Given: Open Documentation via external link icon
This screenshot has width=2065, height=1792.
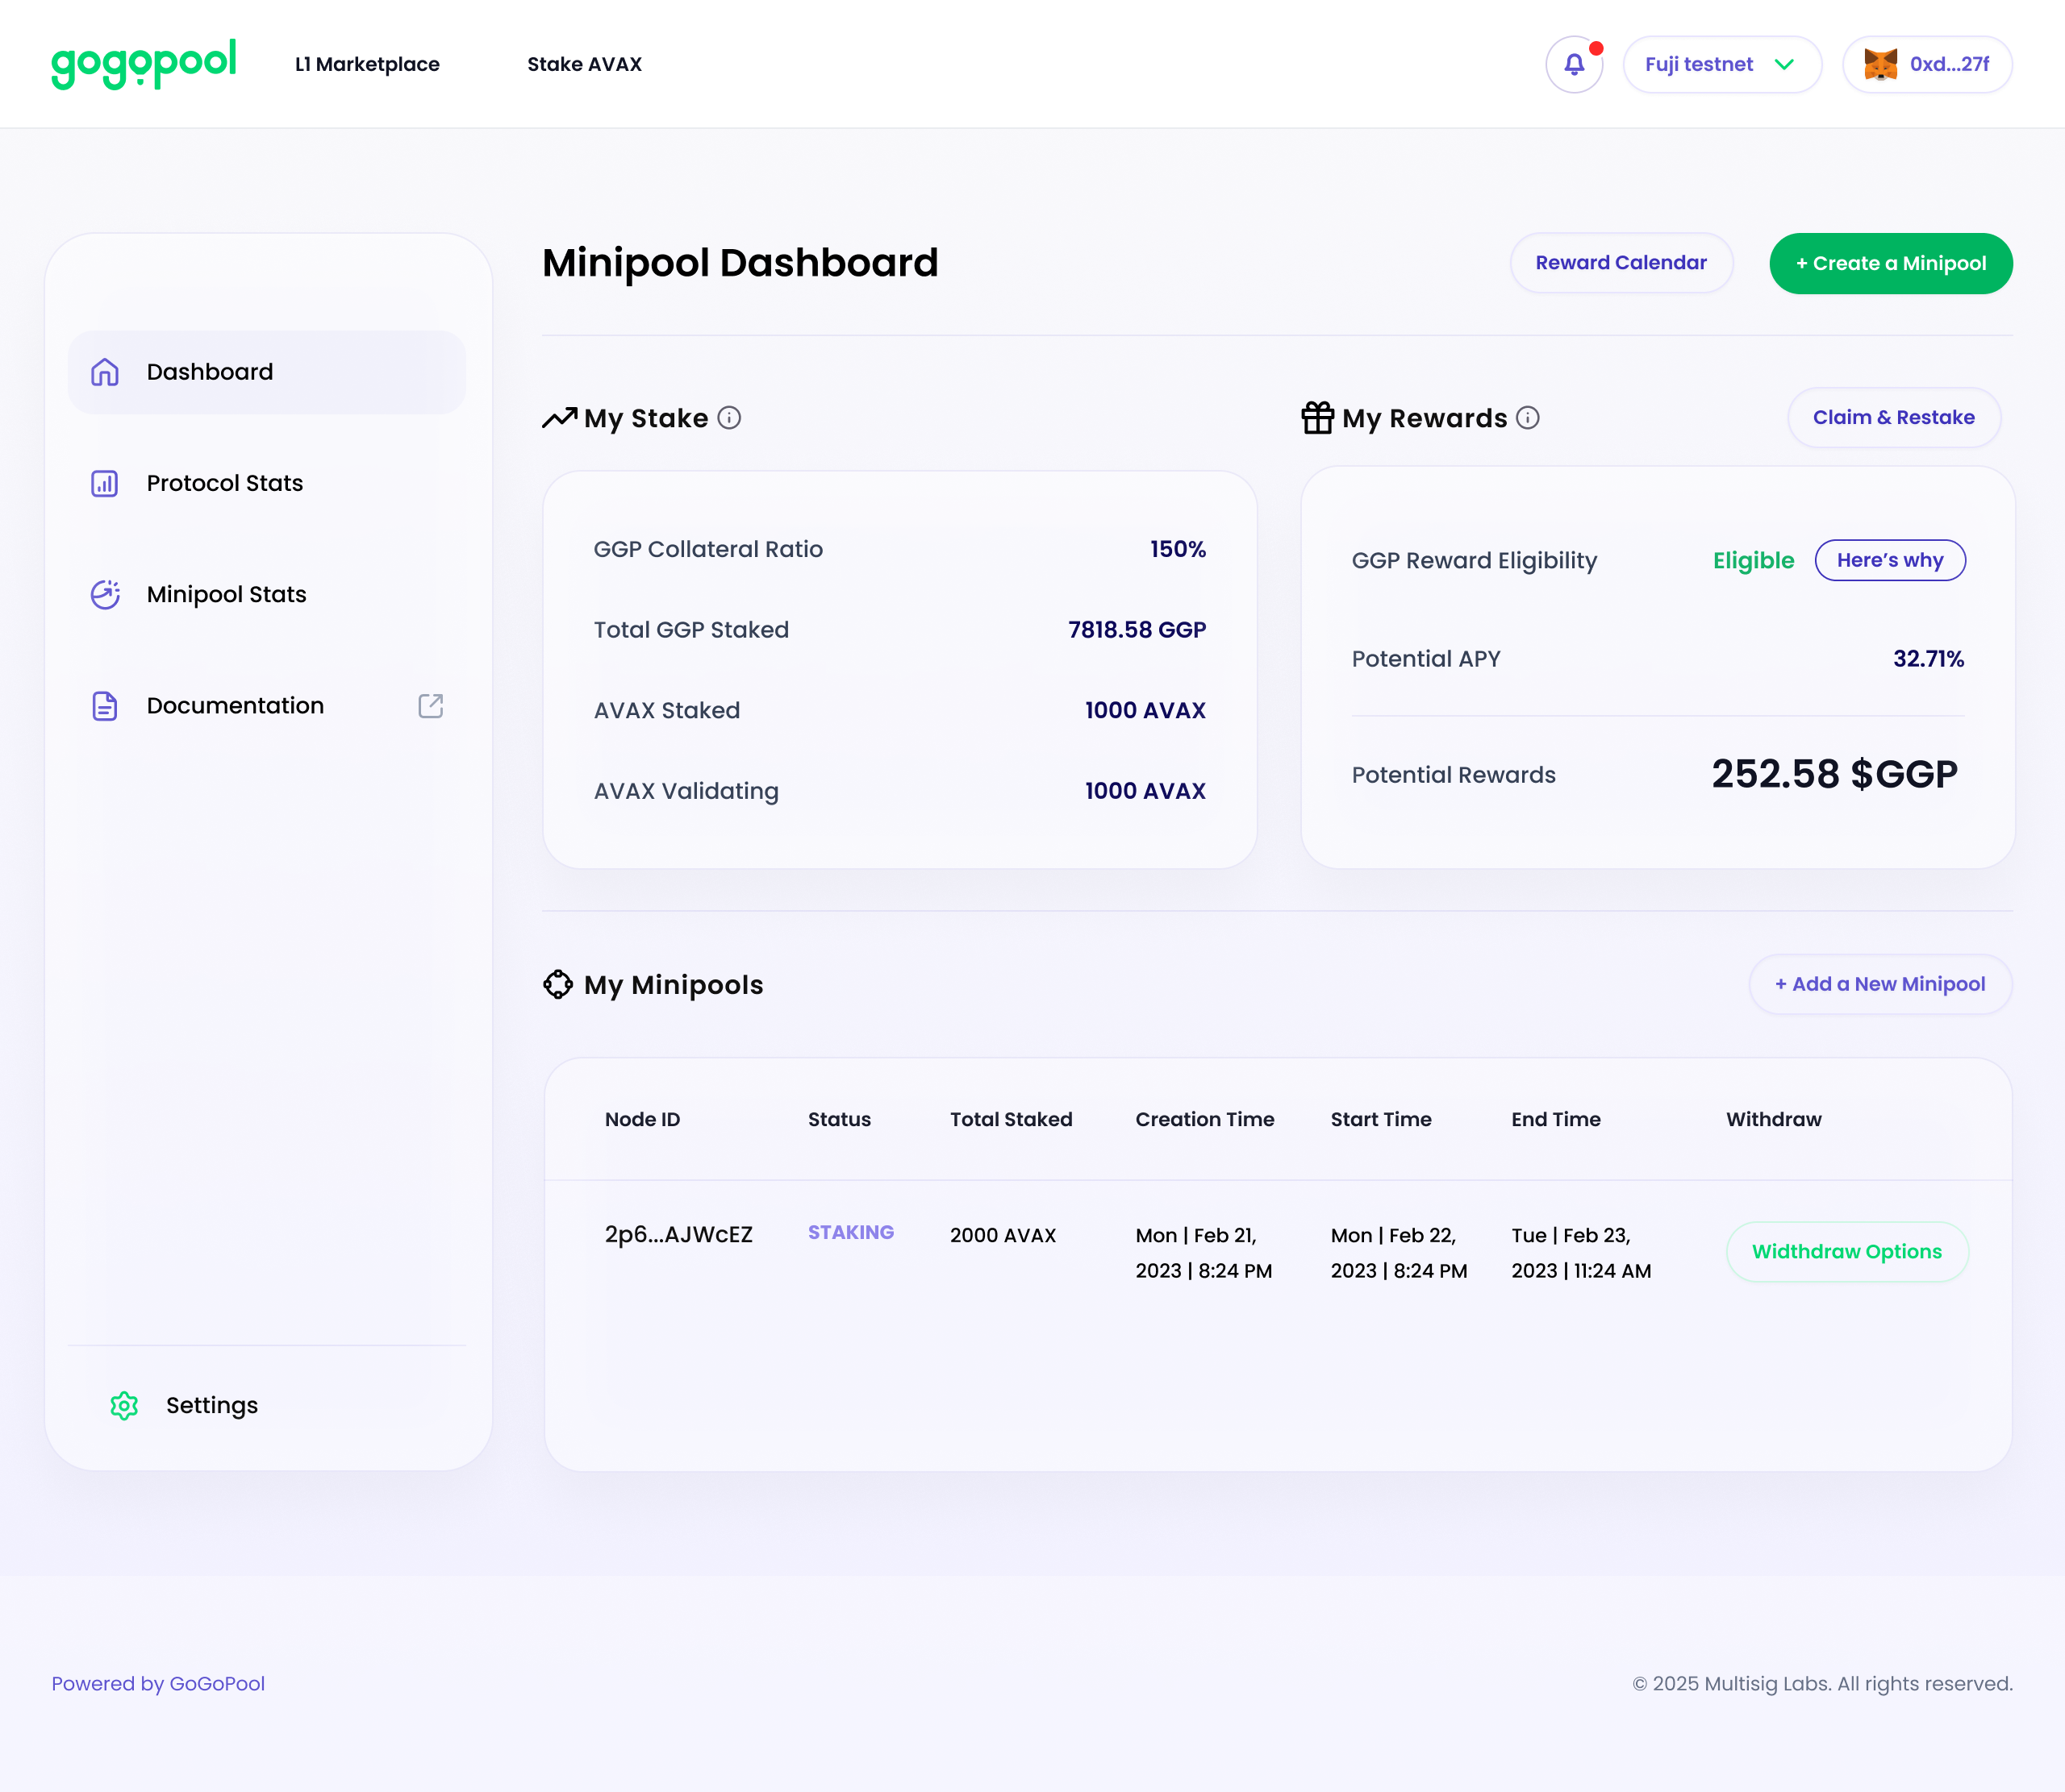Looking at the screenshot, I should click(x=430, y=706).
